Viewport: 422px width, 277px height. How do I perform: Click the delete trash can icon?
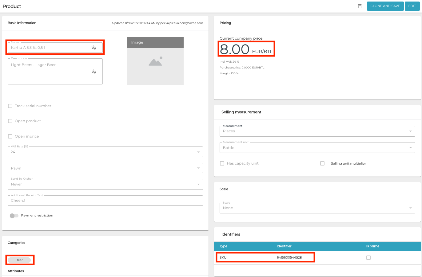point(360,6)
